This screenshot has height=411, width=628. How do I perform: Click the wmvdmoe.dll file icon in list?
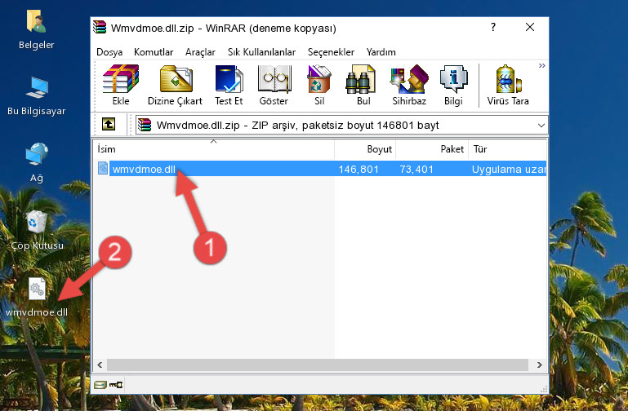[x=103, y=168]
